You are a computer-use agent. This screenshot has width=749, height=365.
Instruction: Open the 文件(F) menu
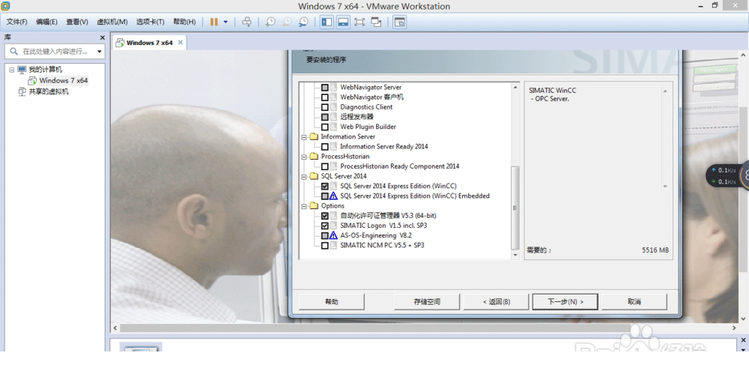click(x=16, y=22)
